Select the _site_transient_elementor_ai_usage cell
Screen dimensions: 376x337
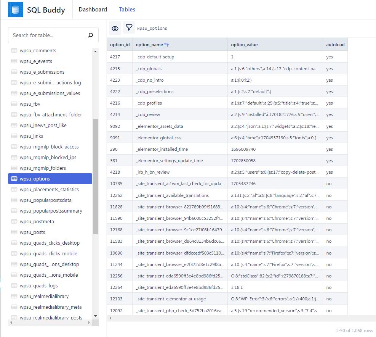coord(180,299)
